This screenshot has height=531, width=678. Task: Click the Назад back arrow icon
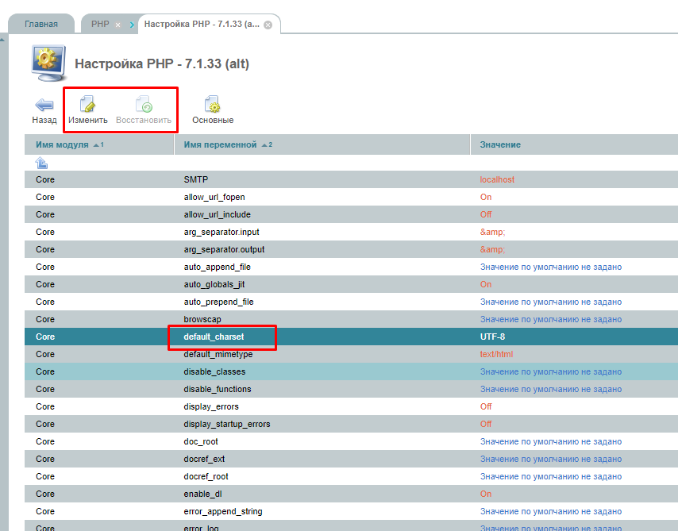point(44,105)
